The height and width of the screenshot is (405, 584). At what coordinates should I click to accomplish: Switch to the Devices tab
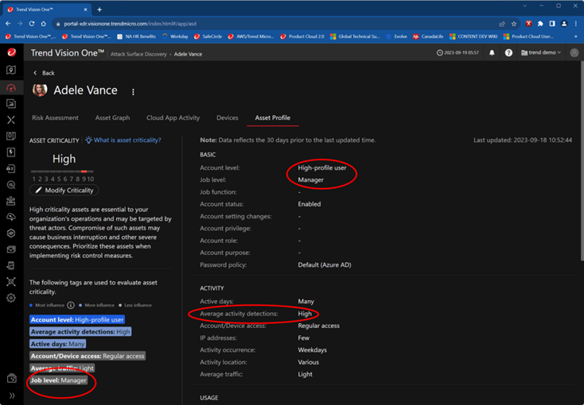point(228,118)
